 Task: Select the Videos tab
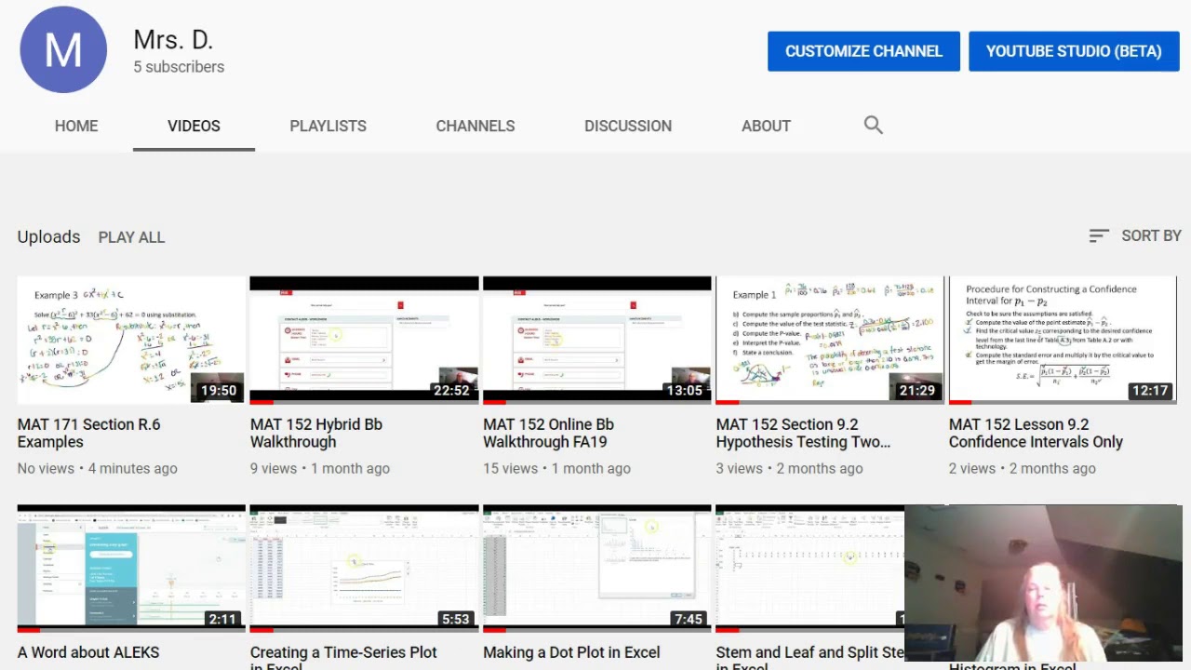point(194,126)
